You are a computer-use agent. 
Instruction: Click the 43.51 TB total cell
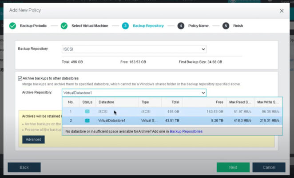[172, 121]
